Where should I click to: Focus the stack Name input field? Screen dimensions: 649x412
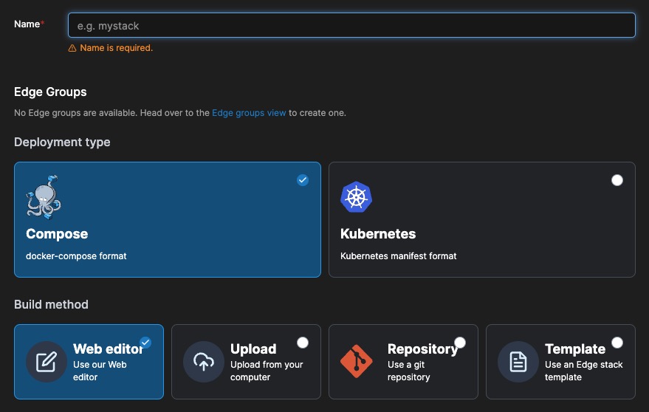tap(351, 25)
